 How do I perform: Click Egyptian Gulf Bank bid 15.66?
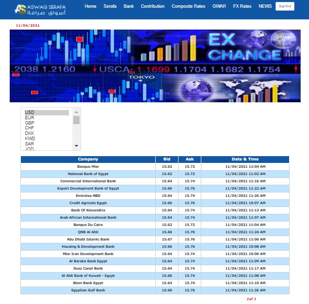pos(167,290)
